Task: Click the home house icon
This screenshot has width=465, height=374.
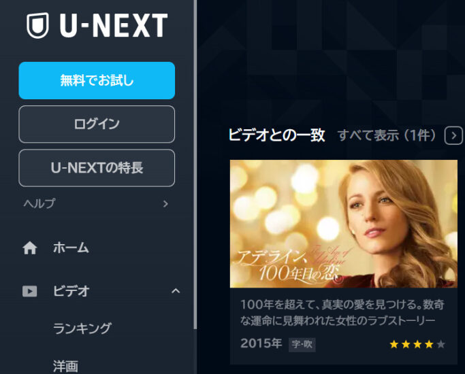Action: click(30, 248)
